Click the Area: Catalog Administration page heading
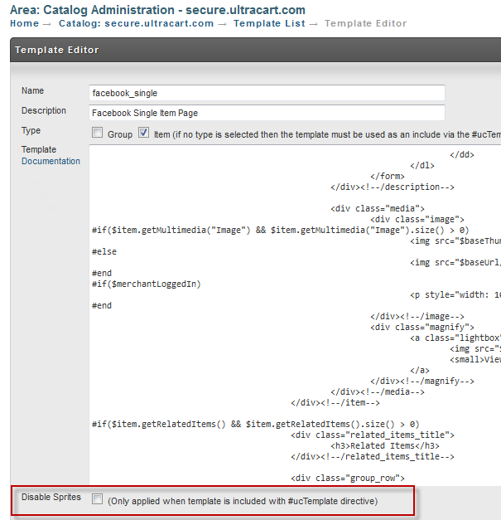 pos(157,10)
